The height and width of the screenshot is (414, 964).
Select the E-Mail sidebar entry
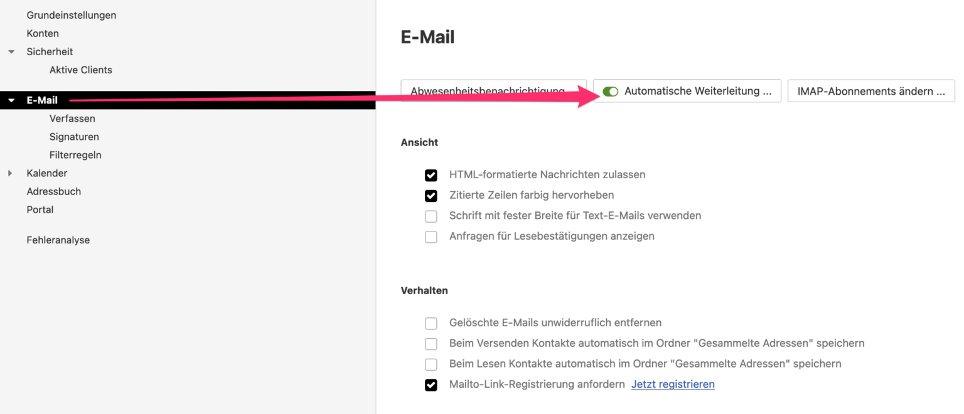(41, 100)
